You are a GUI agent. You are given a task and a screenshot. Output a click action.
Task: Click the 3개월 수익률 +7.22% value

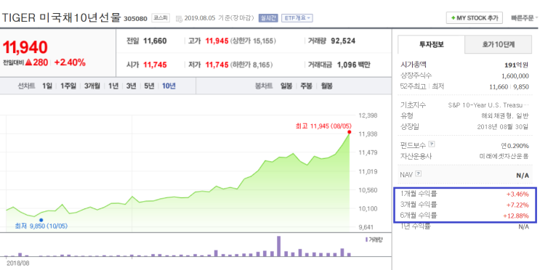click(517, 205)
